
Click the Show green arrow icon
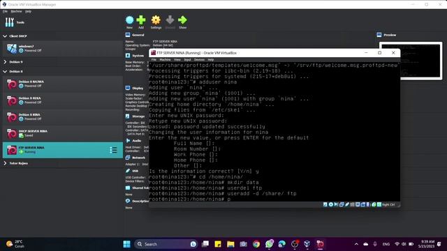(182, 20)
